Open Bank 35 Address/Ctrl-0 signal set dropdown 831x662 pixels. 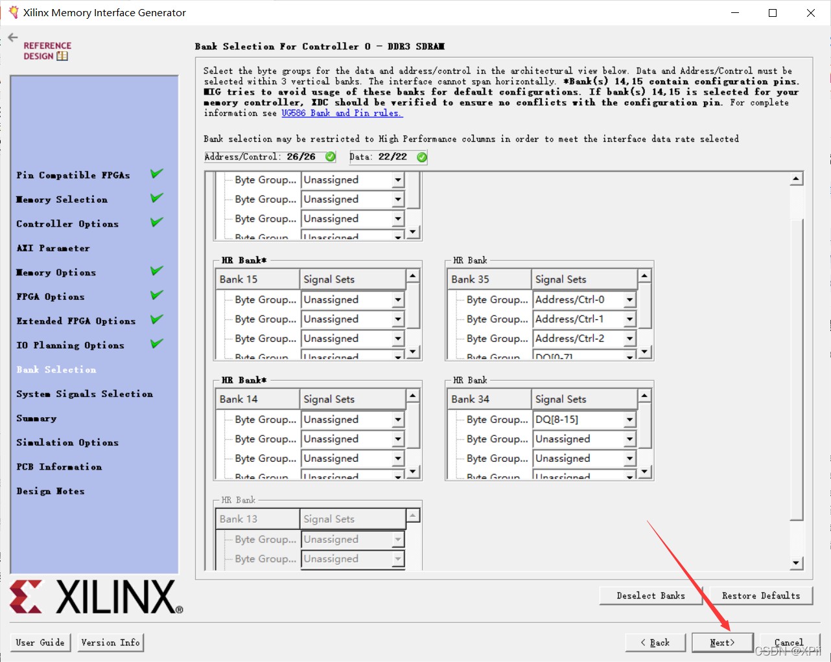coord(629,300)
